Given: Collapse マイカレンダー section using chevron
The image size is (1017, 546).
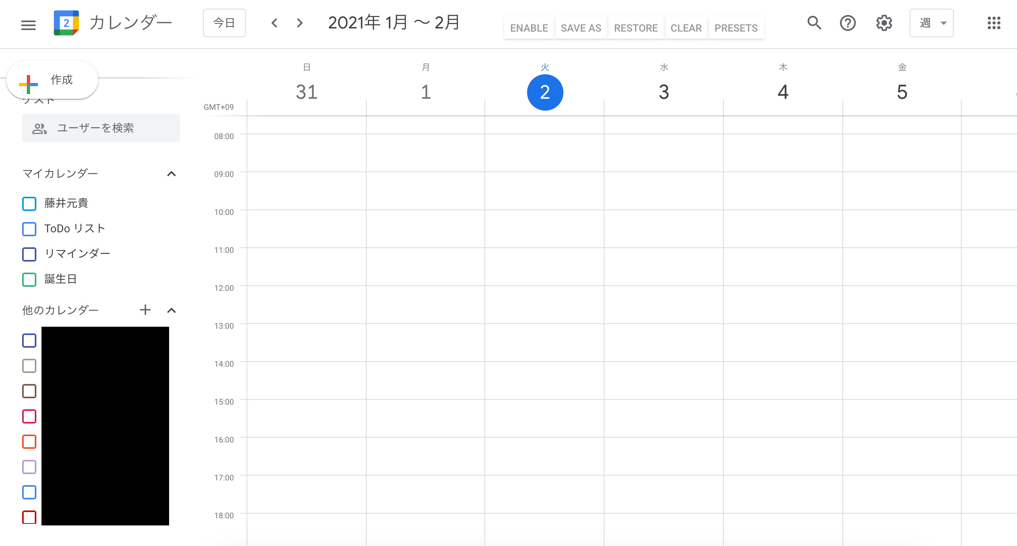Looking at the screenshot, I should [x=171, y=174].
